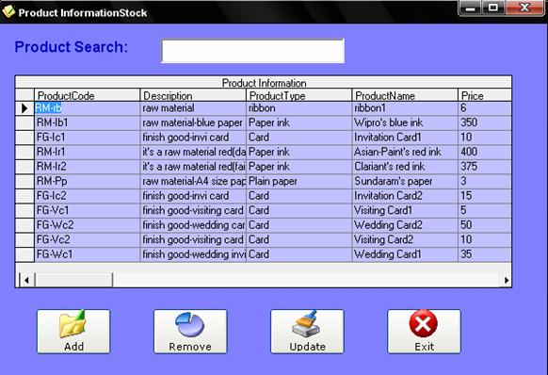Click the 'Clariant's red ink' cell
The image size is (548, 375).
[x=405, y=167]
